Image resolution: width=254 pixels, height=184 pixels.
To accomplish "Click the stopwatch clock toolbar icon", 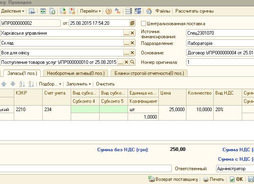I will tap(149, 11).
